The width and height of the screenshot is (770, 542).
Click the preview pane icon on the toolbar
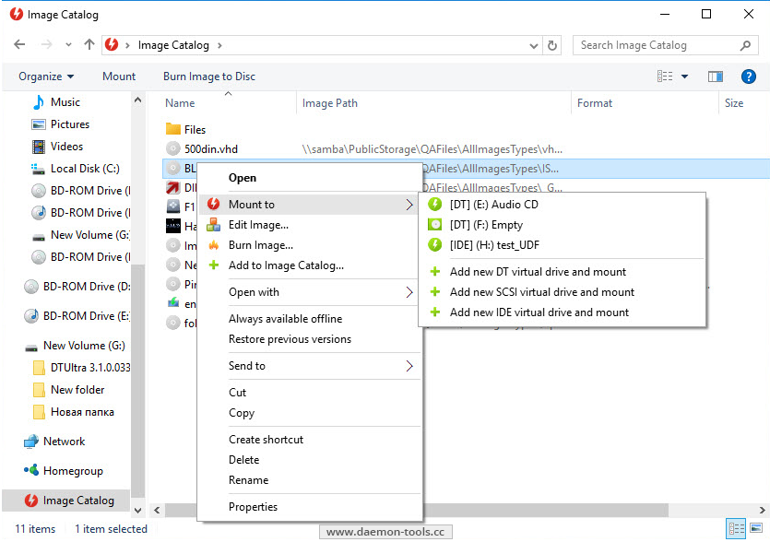click(x=716, y=77)
